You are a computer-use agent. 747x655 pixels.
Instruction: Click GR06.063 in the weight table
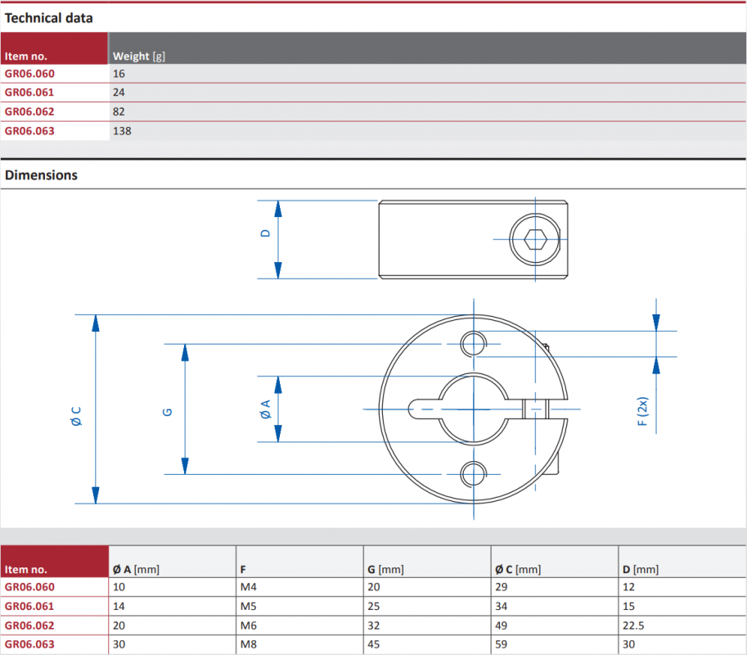29,131
